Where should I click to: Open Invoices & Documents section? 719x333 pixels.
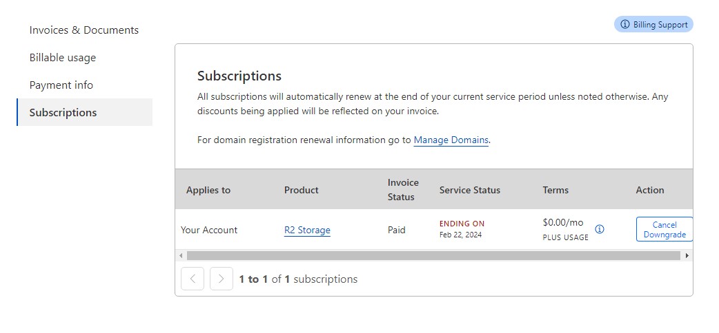[83, 30]
